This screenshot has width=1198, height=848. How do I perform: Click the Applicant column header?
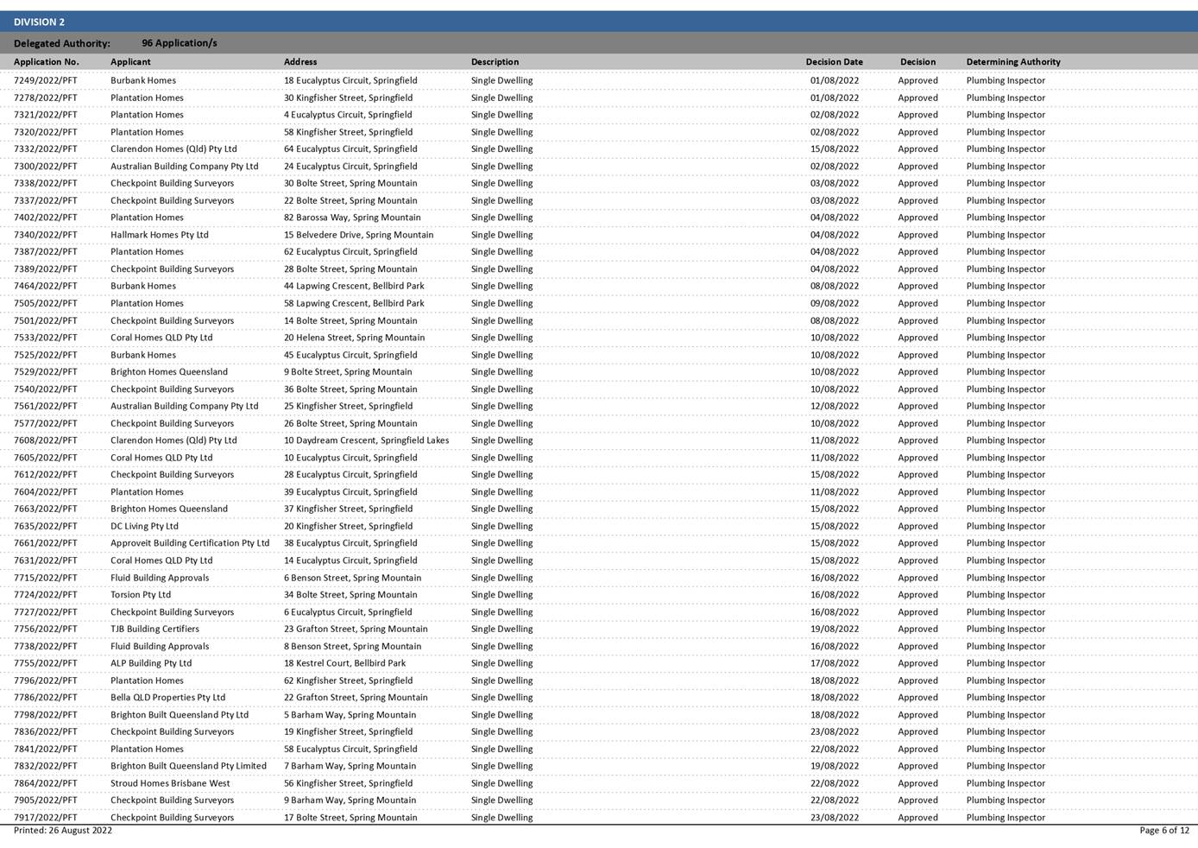point(130,62)
